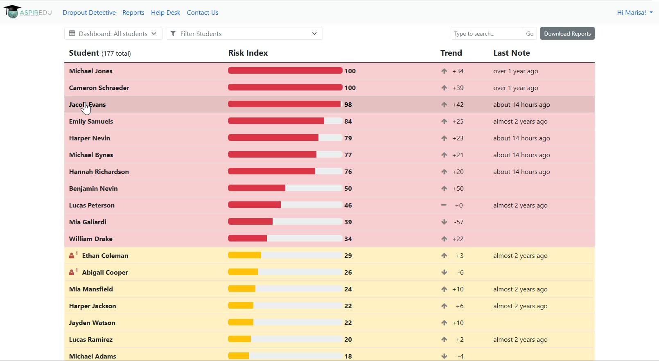Click Benjamin Nevin's +50 trend arrow
Image resolution: width=659 pixels, height=361 pixels.
[444, 189]
